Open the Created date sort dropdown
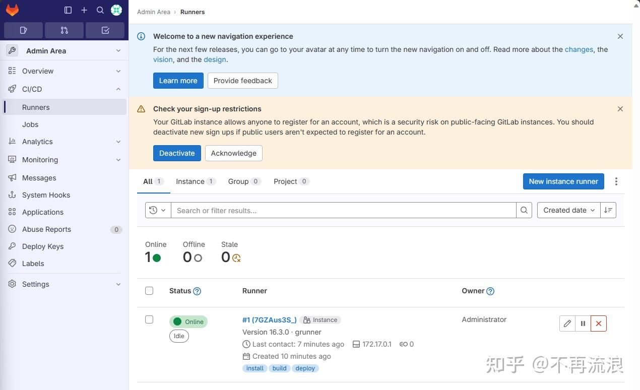 pos(568,210)
